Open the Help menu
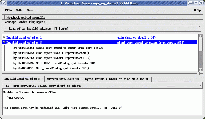 tap(197, 11)
